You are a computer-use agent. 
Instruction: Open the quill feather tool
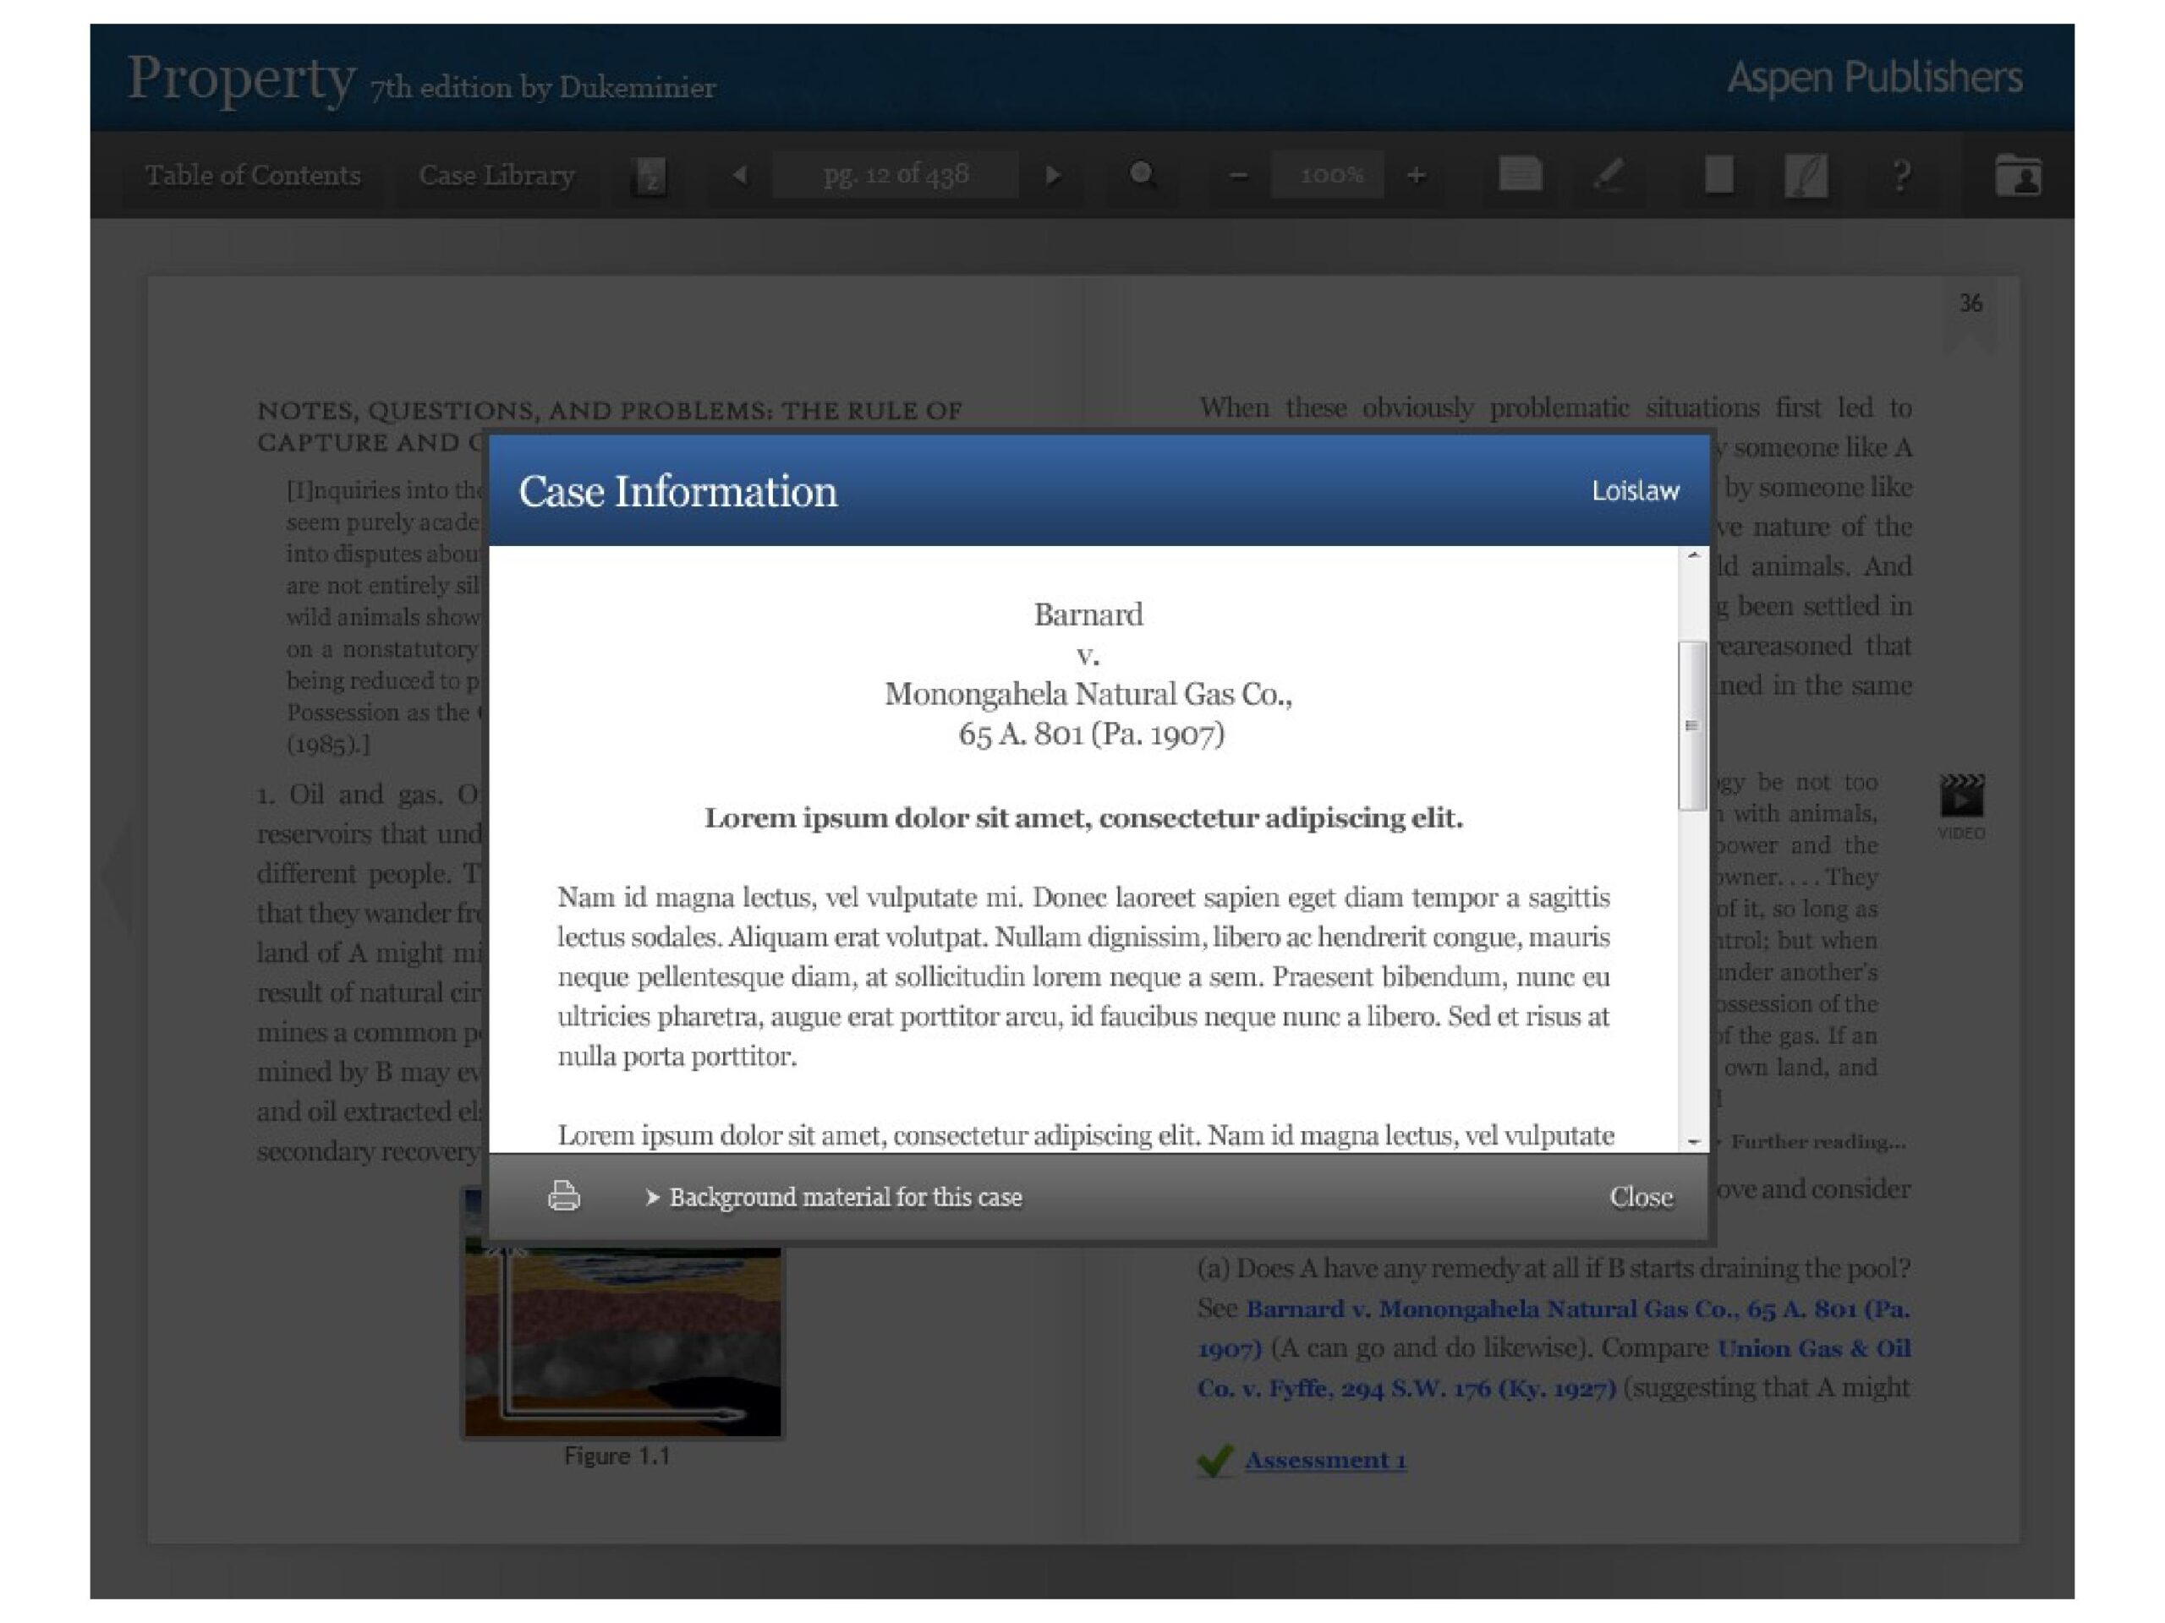pos(1806,176)
